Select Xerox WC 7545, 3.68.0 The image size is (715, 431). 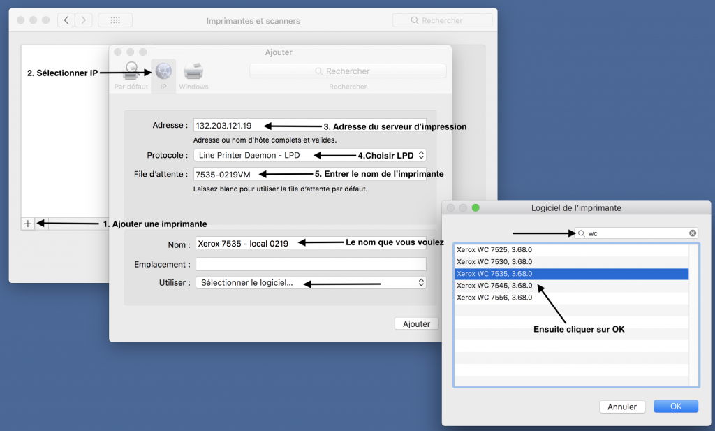pyautogui.click(x=572, y=286)
